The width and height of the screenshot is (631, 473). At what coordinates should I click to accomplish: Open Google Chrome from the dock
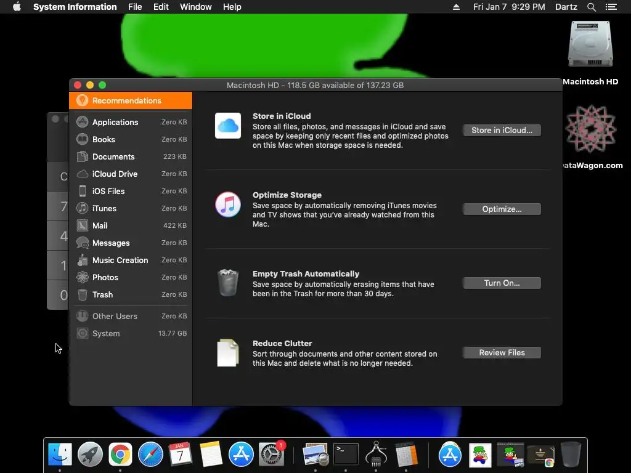pyautogui.click(x=120, y=454)
